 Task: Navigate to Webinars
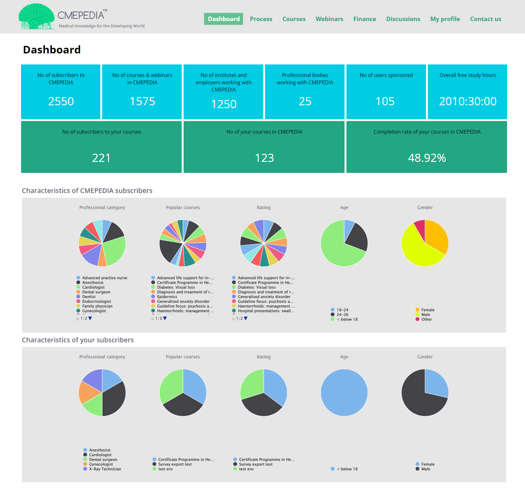(329, 19)
